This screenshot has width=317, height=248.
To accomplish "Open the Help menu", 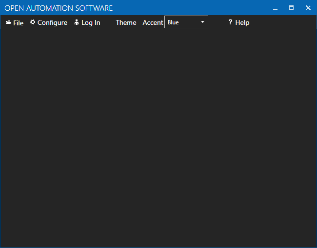I will tap(242, 23).
